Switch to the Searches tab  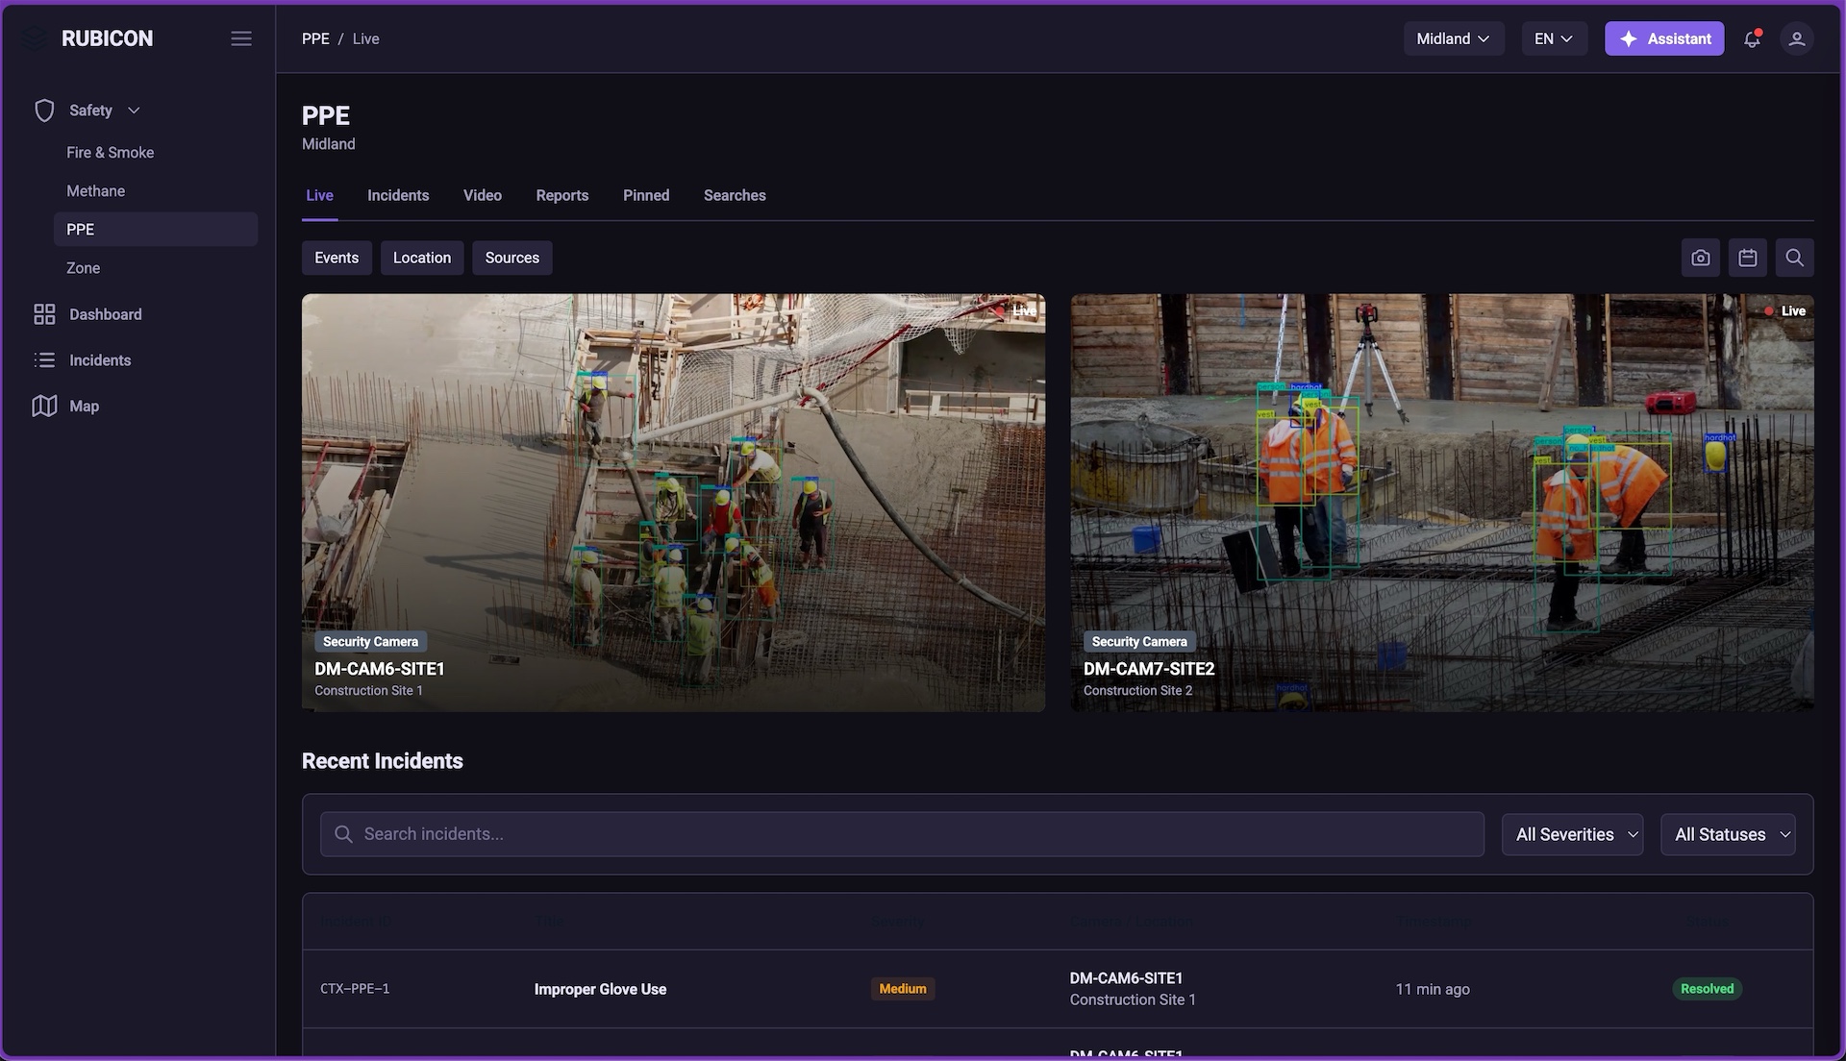point(735,195)
